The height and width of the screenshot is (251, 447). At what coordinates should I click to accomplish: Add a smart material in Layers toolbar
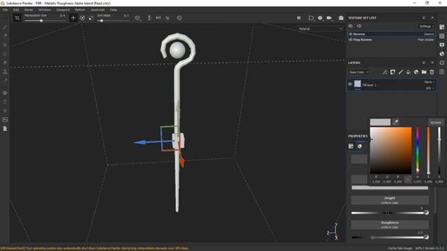pyautogui.click(x=416, y=73)
